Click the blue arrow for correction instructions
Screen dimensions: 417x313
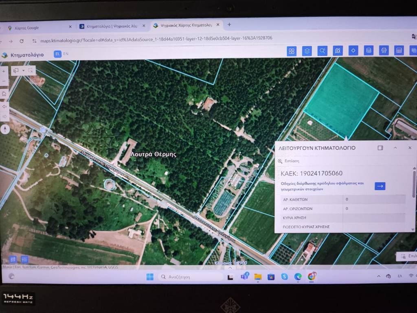point(380,186)
